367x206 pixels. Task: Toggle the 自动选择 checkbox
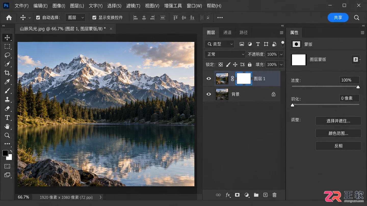[38, 18]
